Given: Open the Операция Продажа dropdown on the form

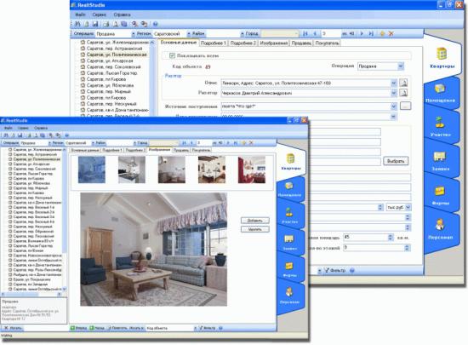Looking at the screenshot, I should point(401,66).
